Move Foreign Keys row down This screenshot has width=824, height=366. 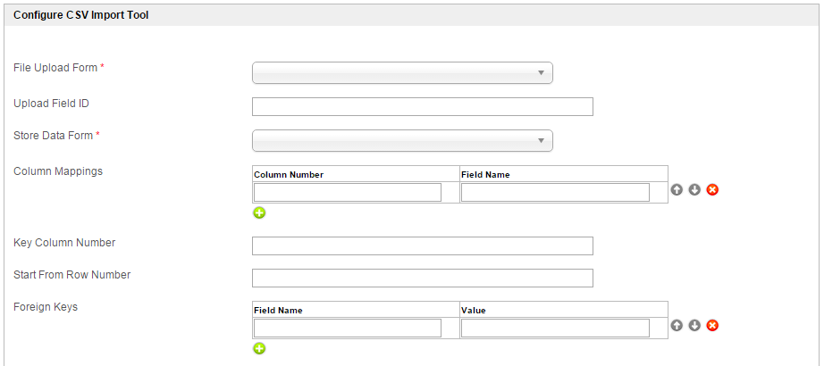pos(694,326)
